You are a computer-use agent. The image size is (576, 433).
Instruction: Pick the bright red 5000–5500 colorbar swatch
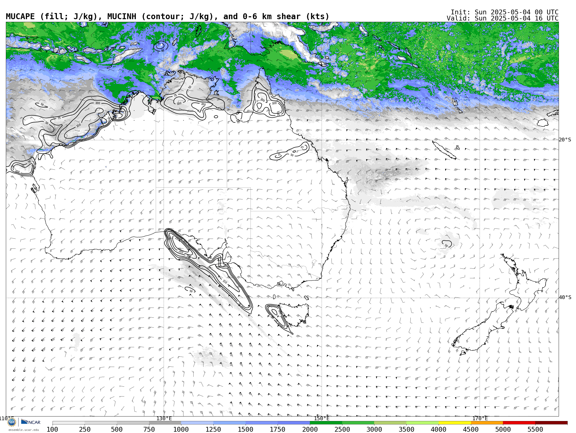(x=519, y=423)
